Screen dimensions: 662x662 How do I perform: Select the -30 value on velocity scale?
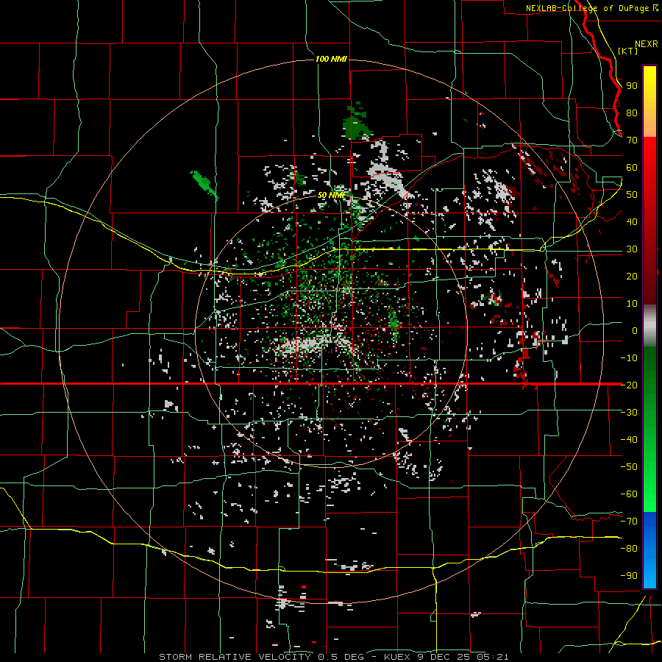629,413
